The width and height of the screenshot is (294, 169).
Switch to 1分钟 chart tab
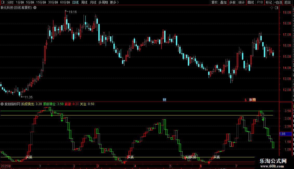tap(20, 2)
